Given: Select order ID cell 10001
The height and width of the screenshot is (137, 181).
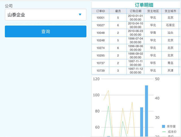Looking at the screenshot, I should [101, 18].
